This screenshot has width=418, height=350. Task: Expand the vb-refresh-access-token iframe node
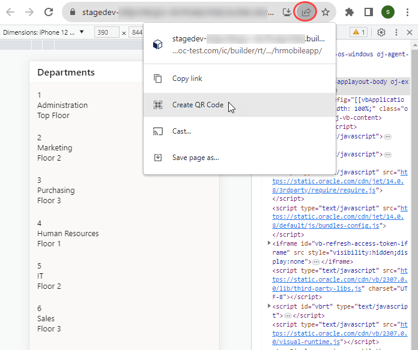[x=268, y=243]
